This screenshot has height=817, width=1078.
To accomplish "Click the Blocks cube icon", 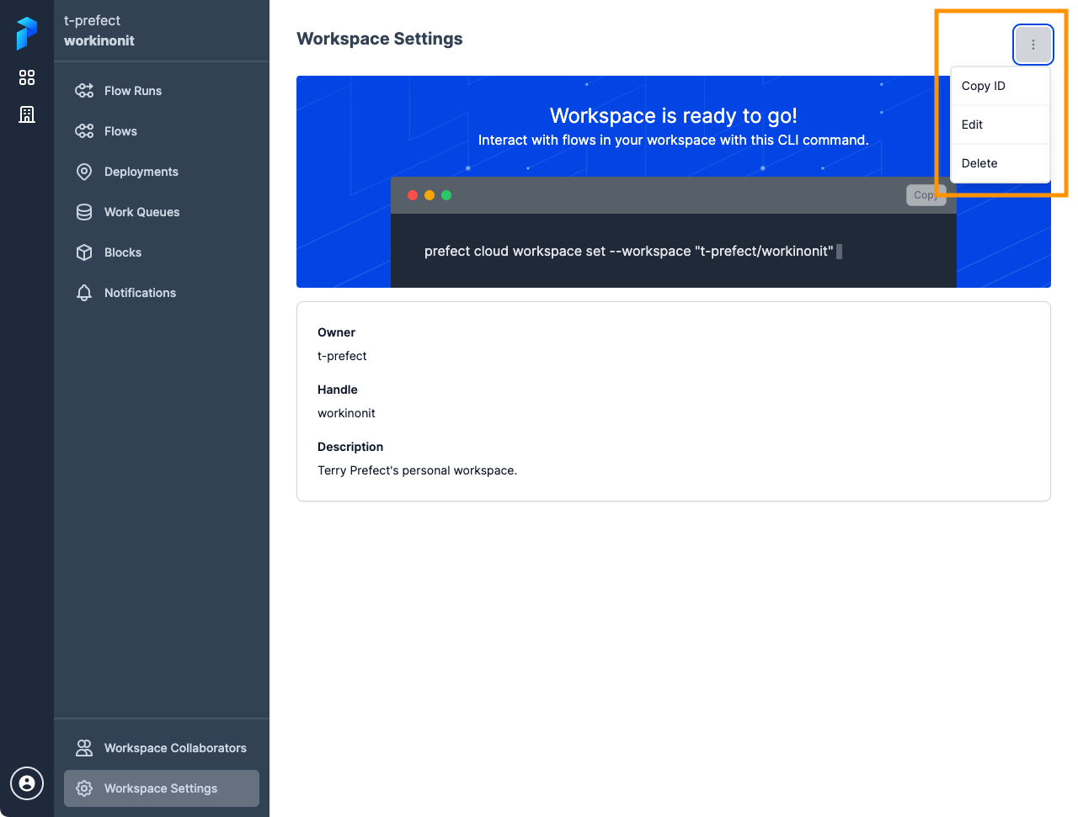I will (84, 252).
